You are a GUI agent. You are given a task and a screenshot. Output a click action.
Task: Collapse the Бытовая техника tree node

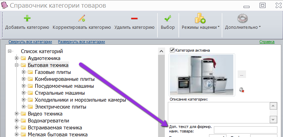(x=17, y=65)
